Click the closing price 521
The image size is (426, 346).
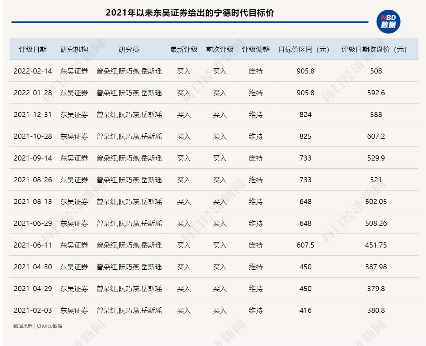tap(376, 180)
